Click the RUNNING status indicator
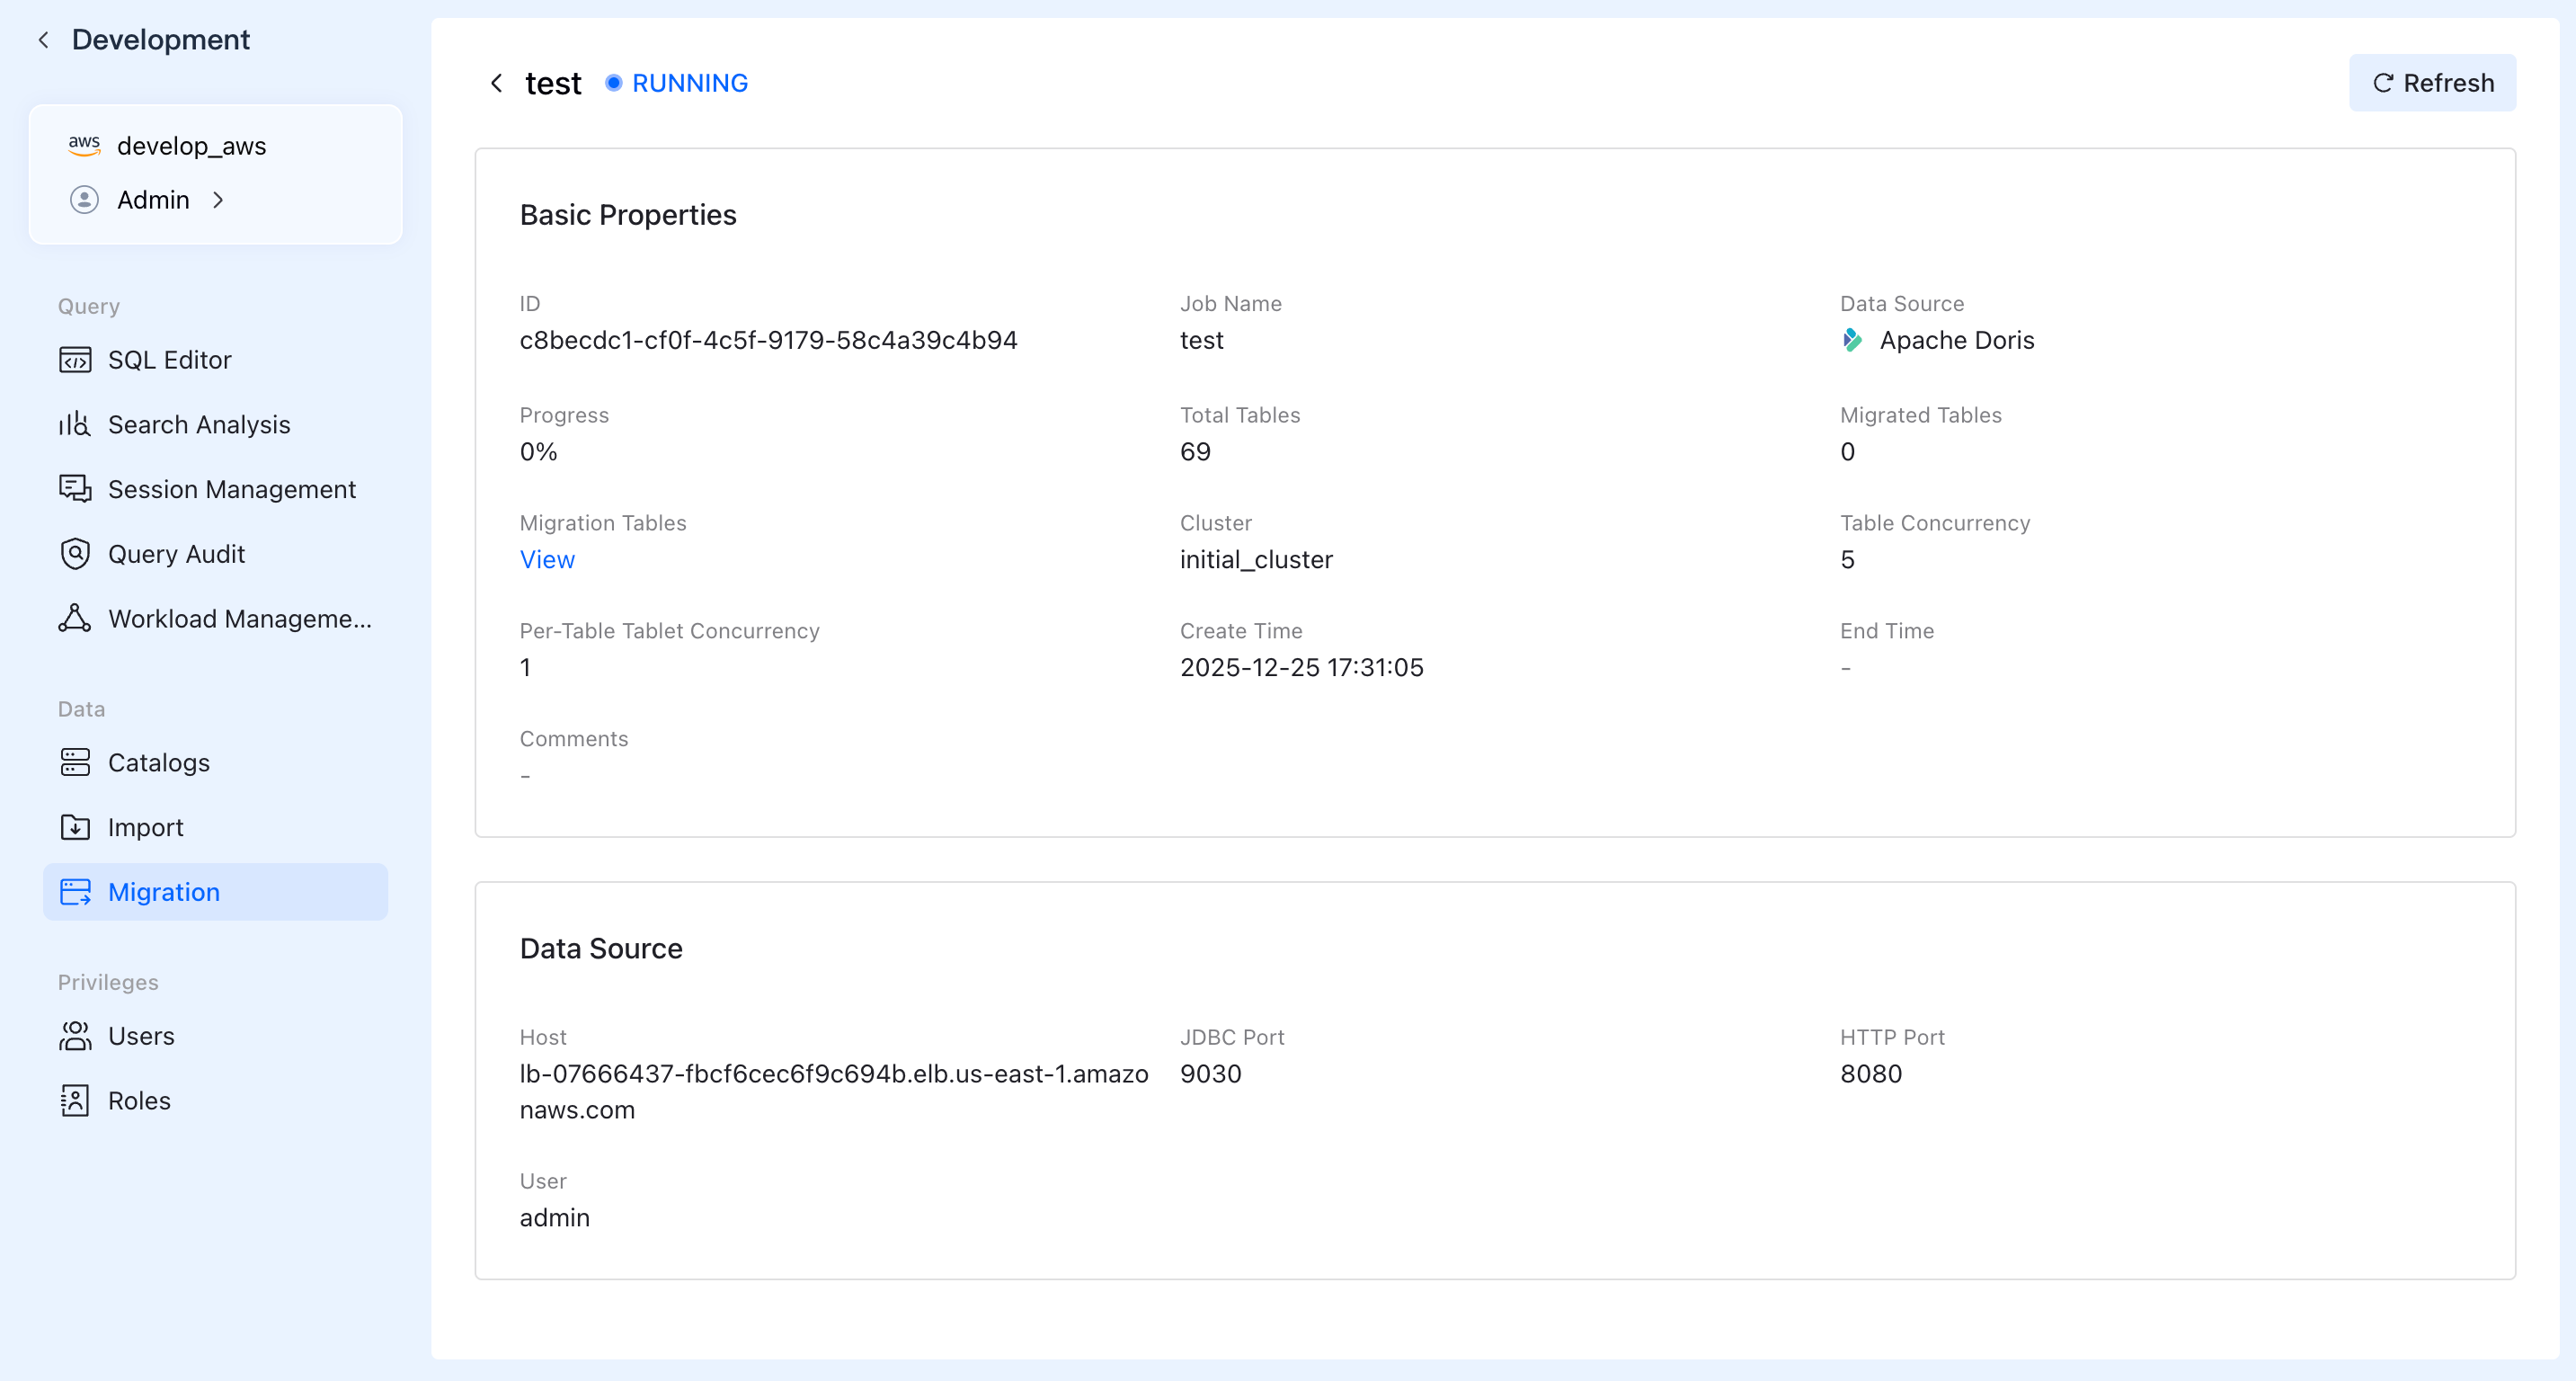 point(677,83)
